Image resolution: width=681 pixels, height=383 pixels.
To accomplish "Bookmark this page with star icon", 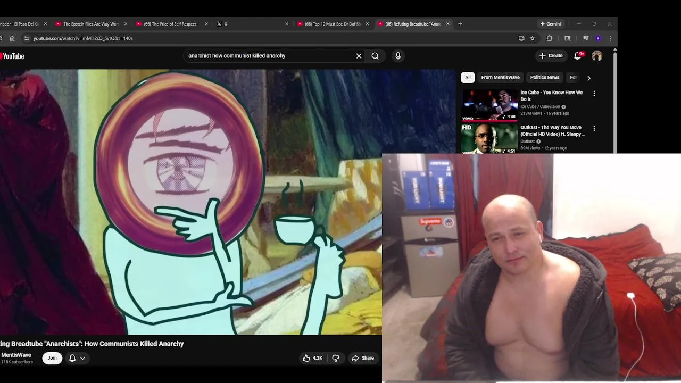I will coord(533,38).
